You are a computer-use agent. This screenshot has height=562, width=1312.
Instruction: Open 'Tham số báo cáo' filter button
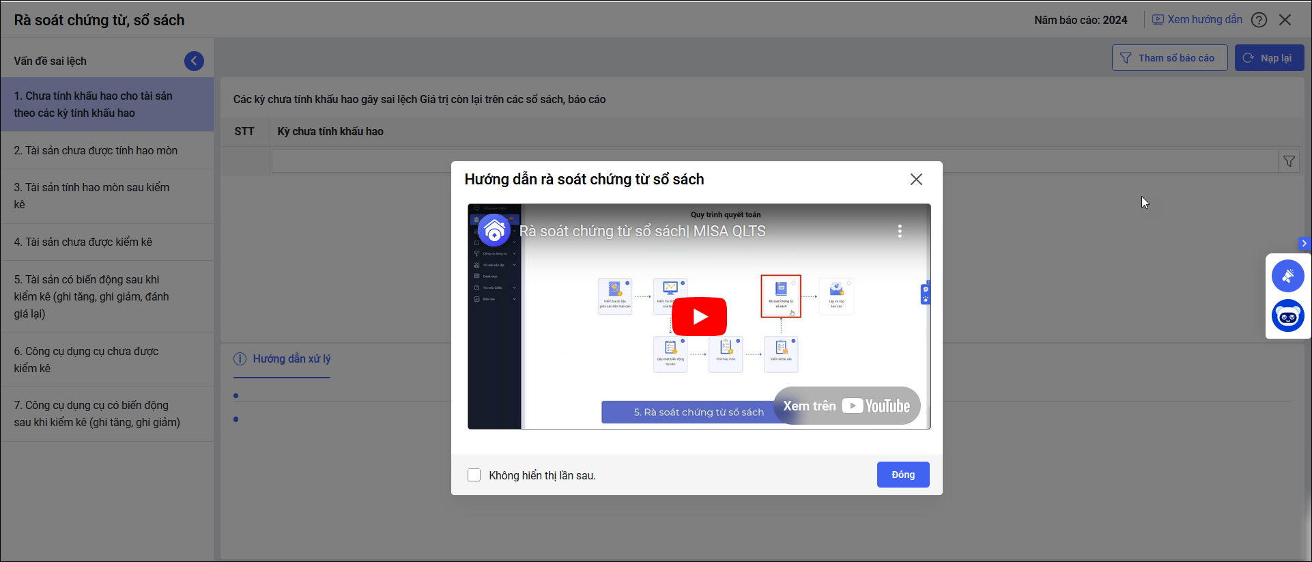point(1169,58)
